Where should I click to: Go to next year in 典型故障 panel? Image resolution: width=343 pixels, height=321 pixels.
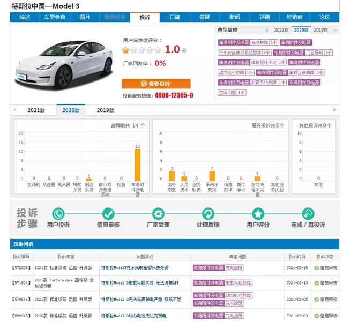tap(335, 30)
